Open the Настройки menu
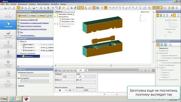Screen dimensions: 181x102 click(x=55, y=4)
